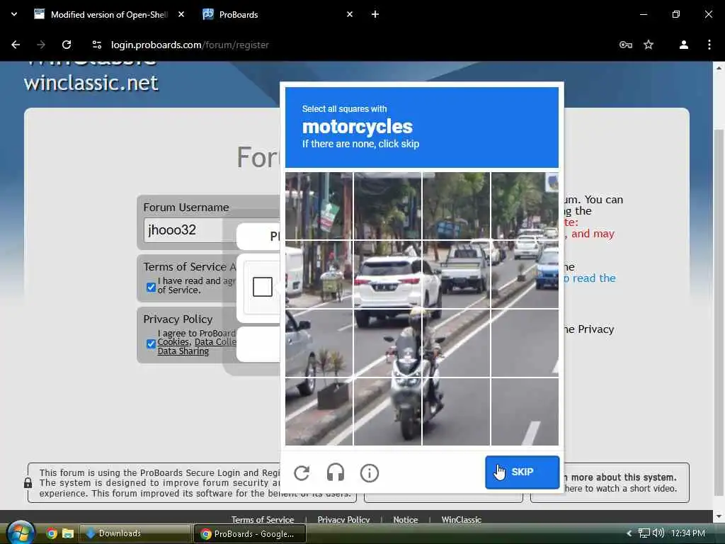
Task: Open the file explorer folder icon in the taskbar
Action: pyautogui.click(x=68, y=533)
